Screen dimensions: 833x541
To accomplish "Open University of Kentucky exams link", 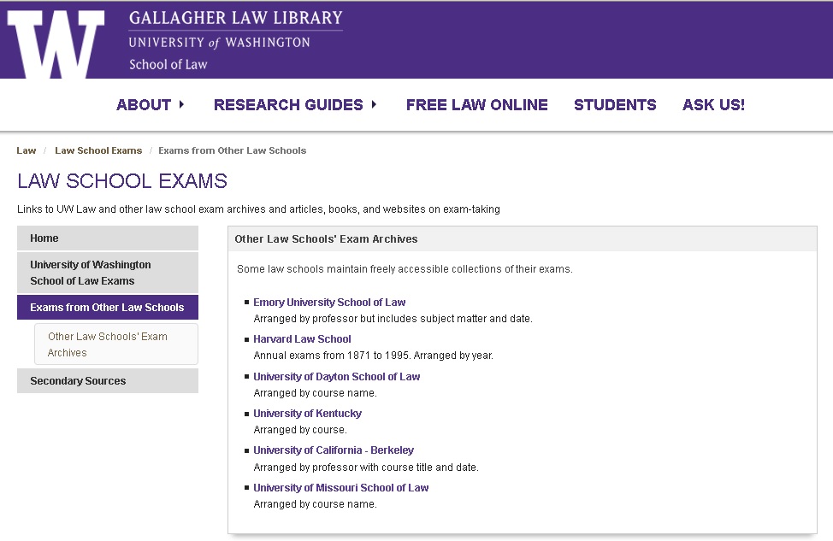I will (307, 413).
